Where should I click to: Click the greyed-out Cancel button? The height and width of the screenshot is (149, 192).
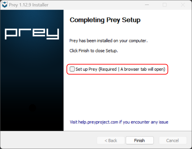click(x=172, y=141)
